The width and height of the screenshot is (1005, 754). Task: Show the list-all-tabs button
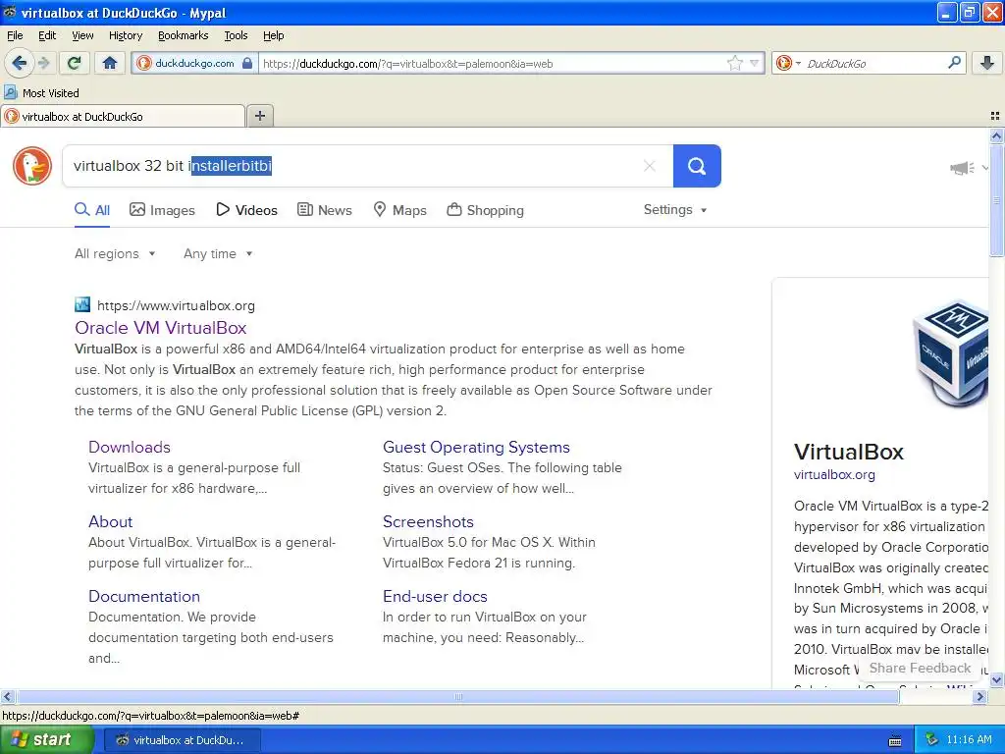(x=995, y=116)
